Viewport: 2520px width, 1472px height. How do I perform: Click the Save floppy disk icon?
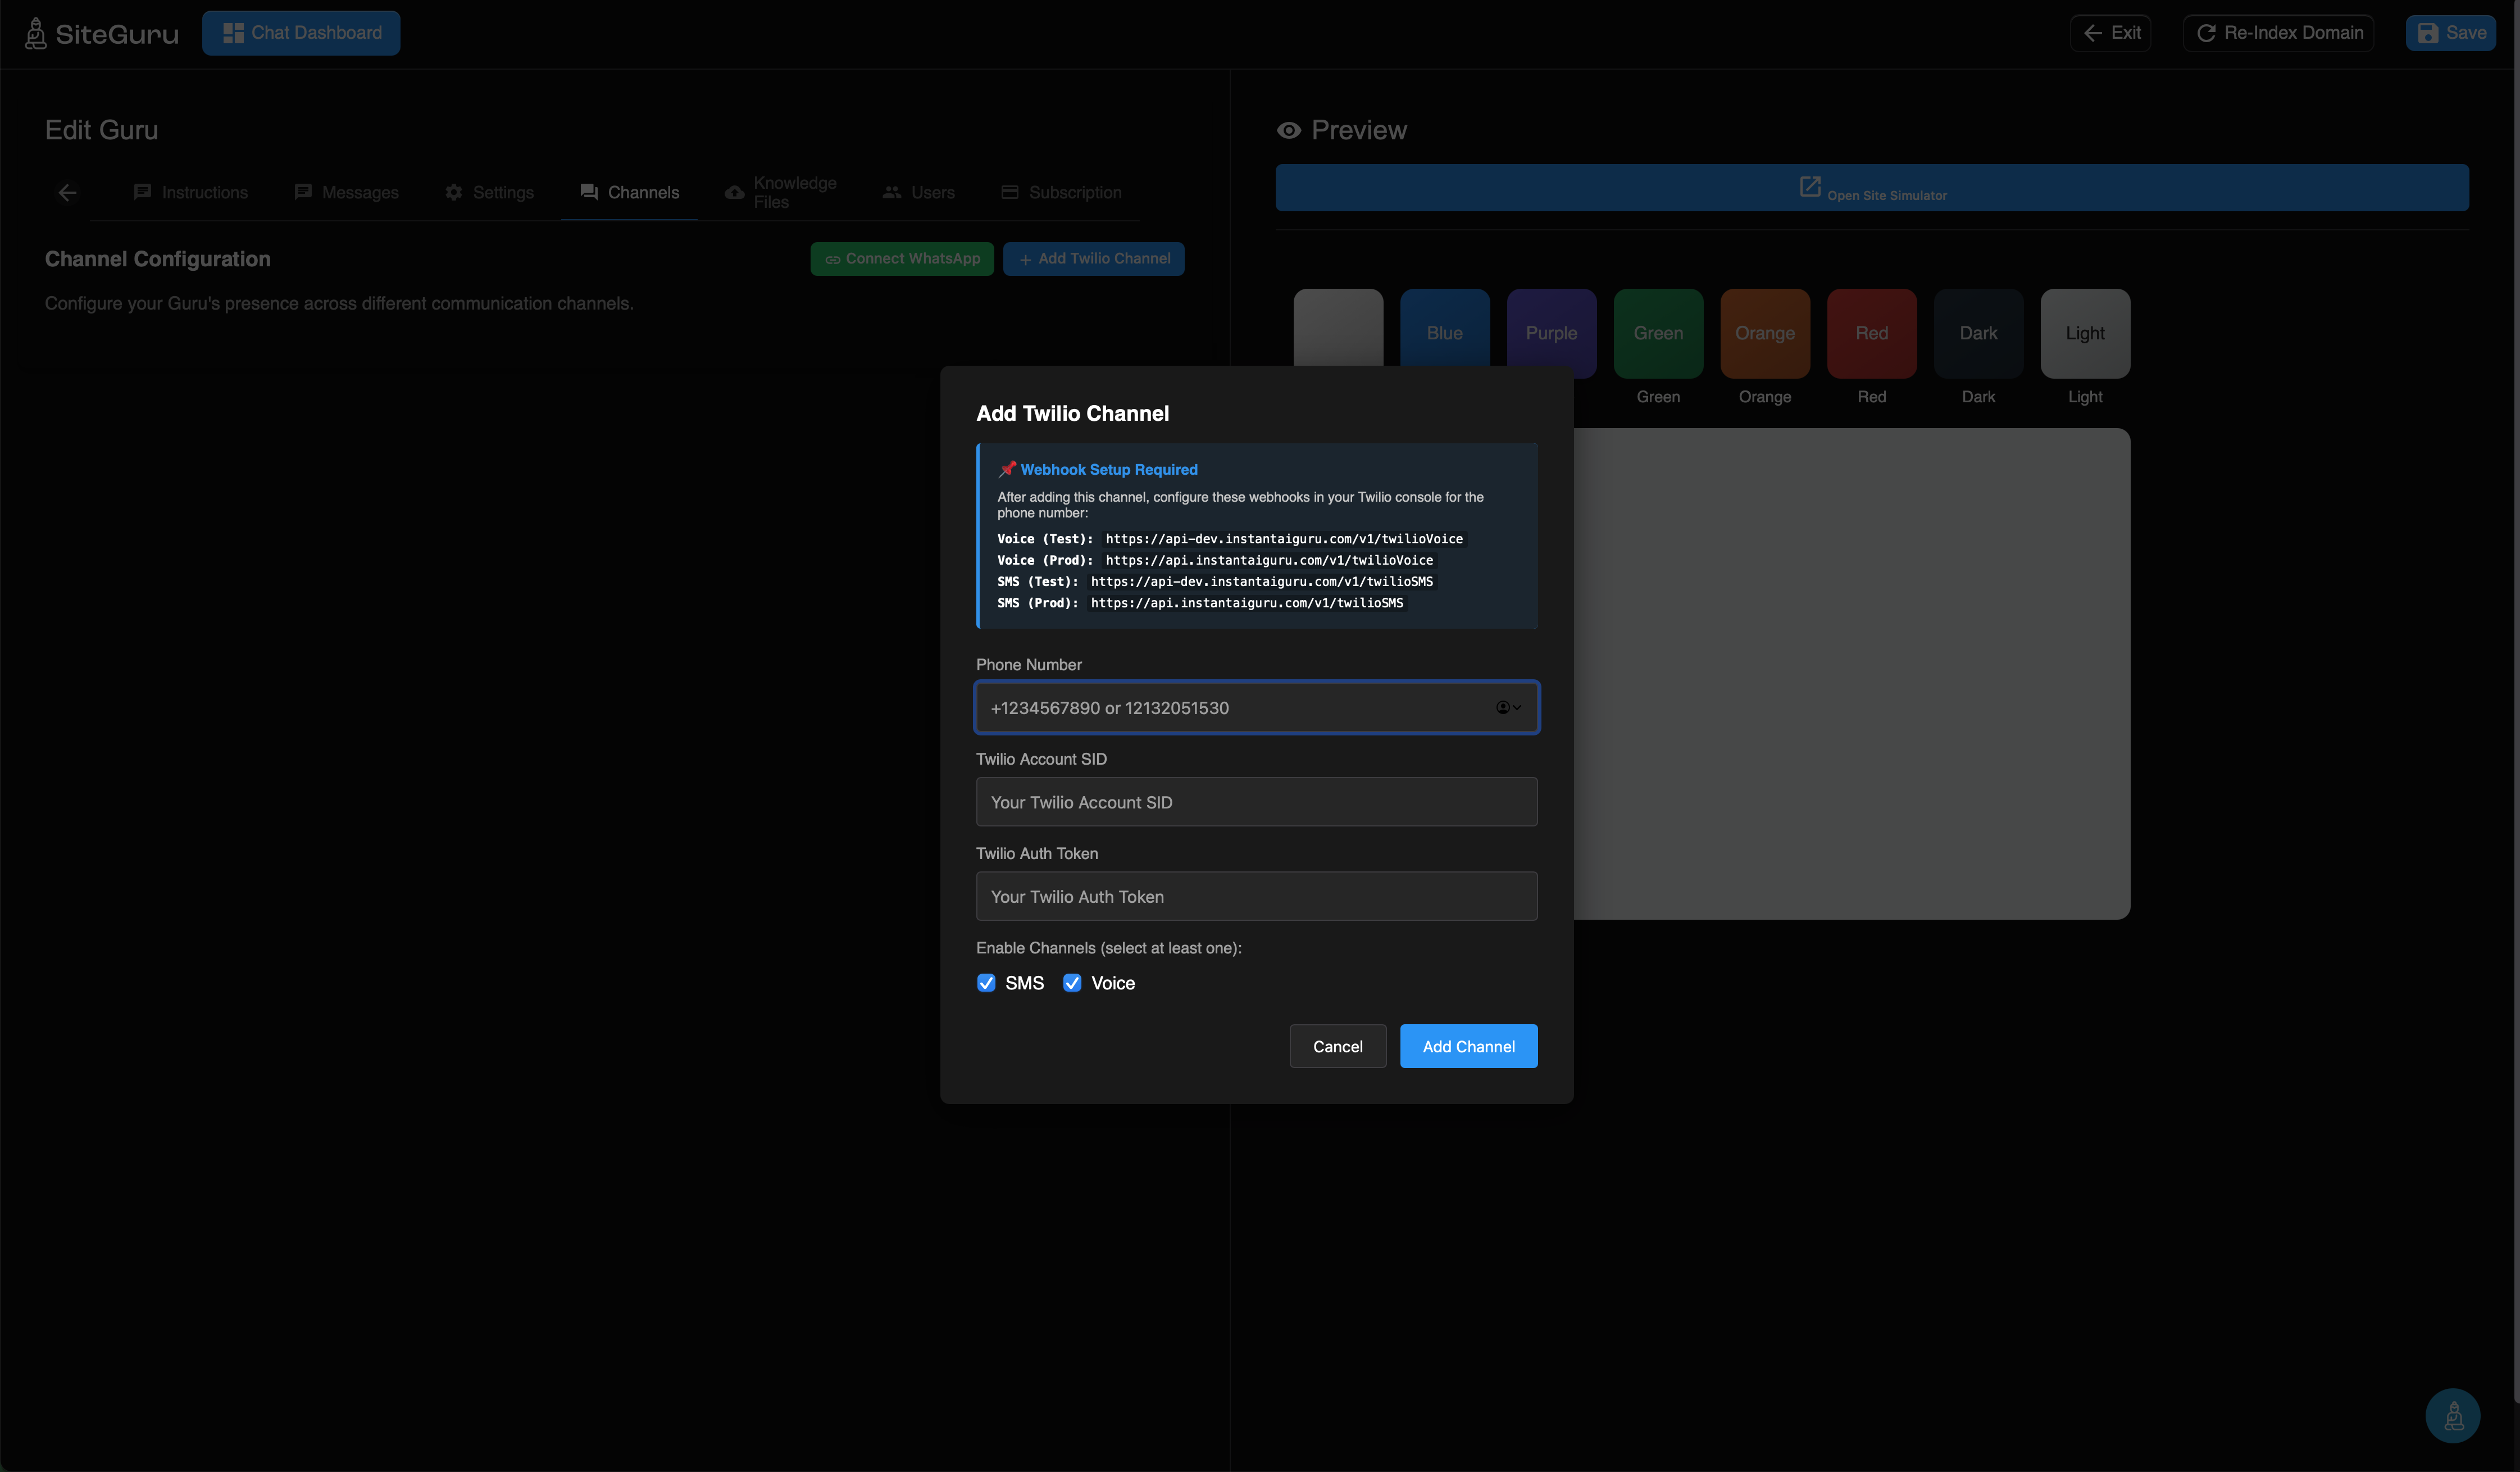point(2427,33)
